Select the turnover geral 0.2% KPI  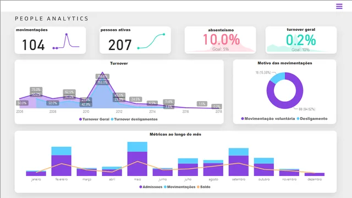tap(301, 40)
